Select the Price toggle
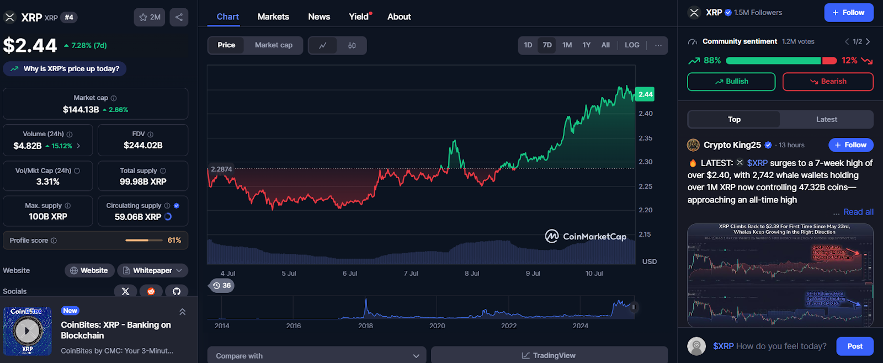The image size is (883, 363). (226, 45)
